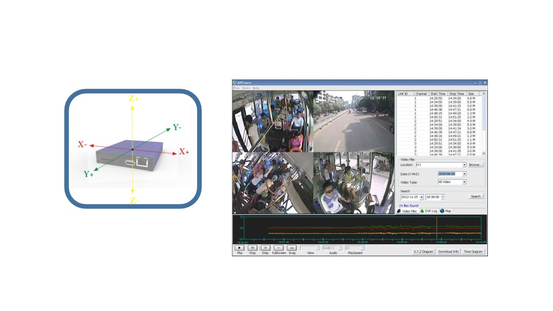553x311 pixels.
Task: Open the Tools menu
Action: [x=246, y=88]
